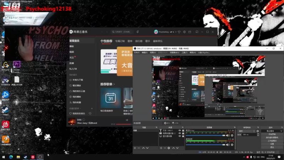Open OBS 设置 button in controls
The height and width of the screenshot is (160, 284).
pos(272,144)
